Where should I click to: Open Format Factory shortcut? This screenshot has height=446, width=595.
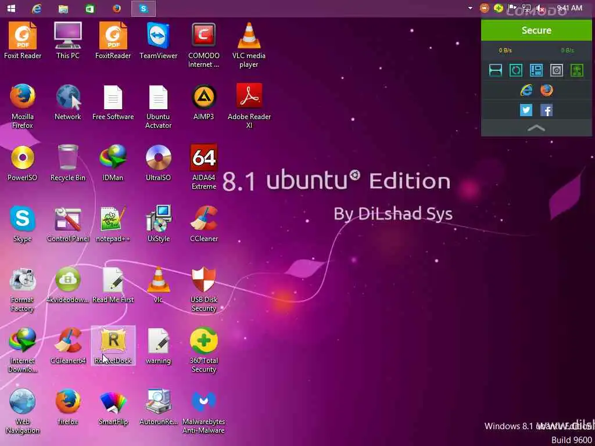(x=23, y=289)
